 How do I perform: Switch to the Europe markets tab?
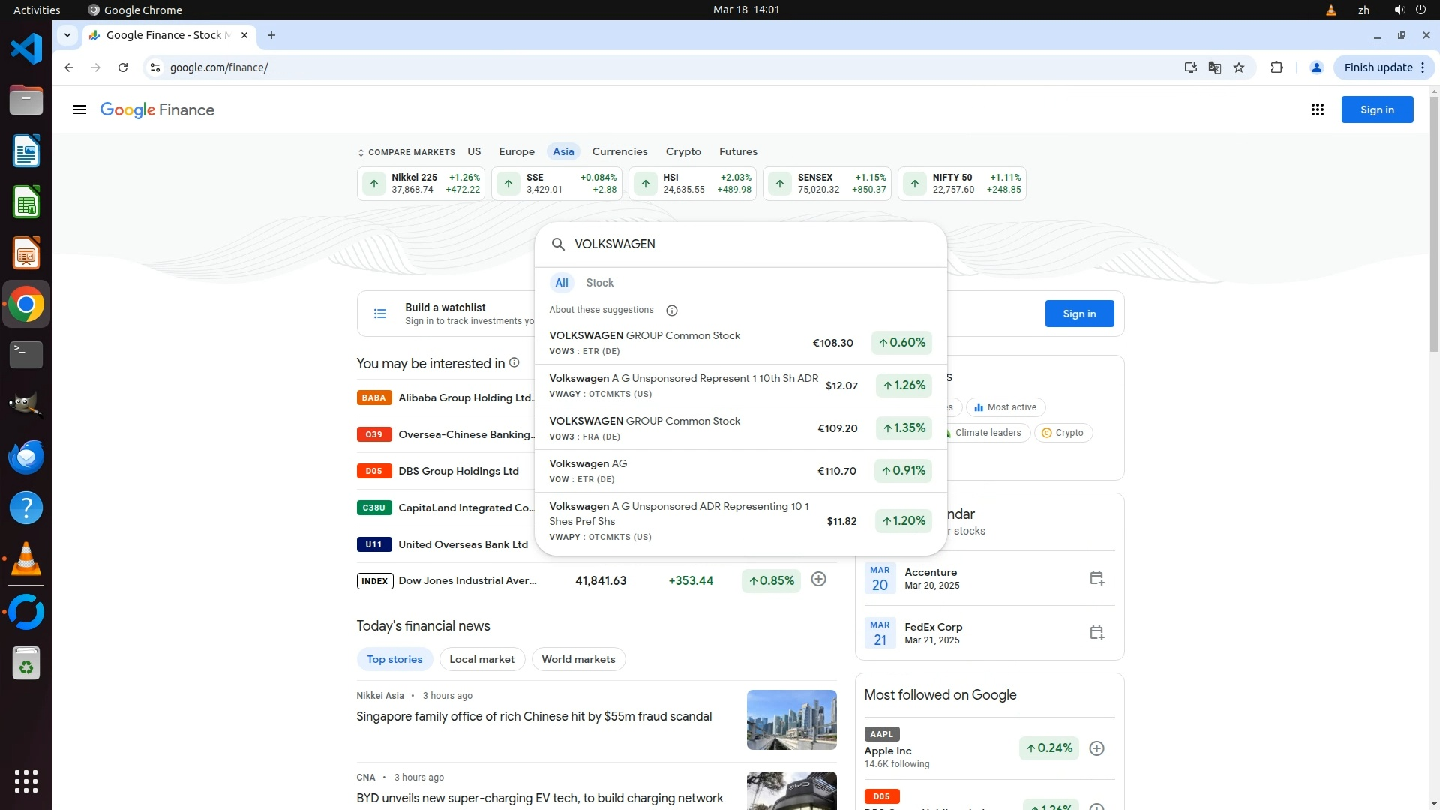tap(517, 151)
